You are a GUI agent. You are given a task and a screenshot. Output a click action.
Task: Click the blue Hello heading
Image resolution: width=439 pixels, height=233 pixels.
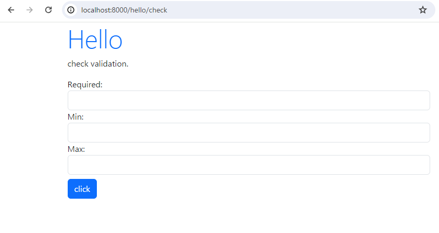[95, 40]
